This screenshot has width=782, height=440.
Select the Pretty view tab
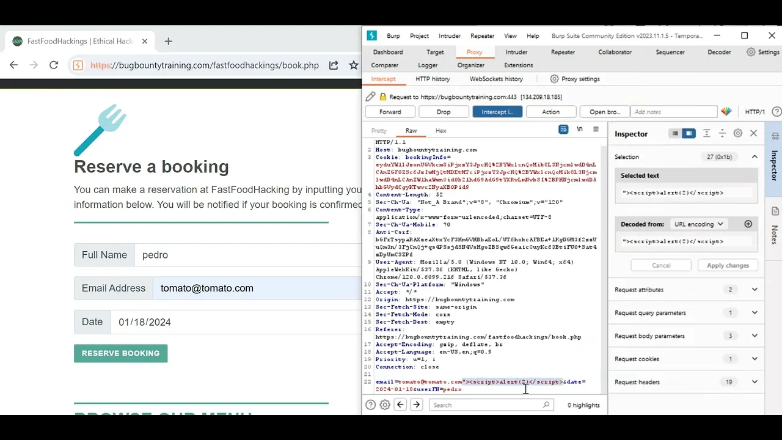pyautogui.click(x=379, y=131)
